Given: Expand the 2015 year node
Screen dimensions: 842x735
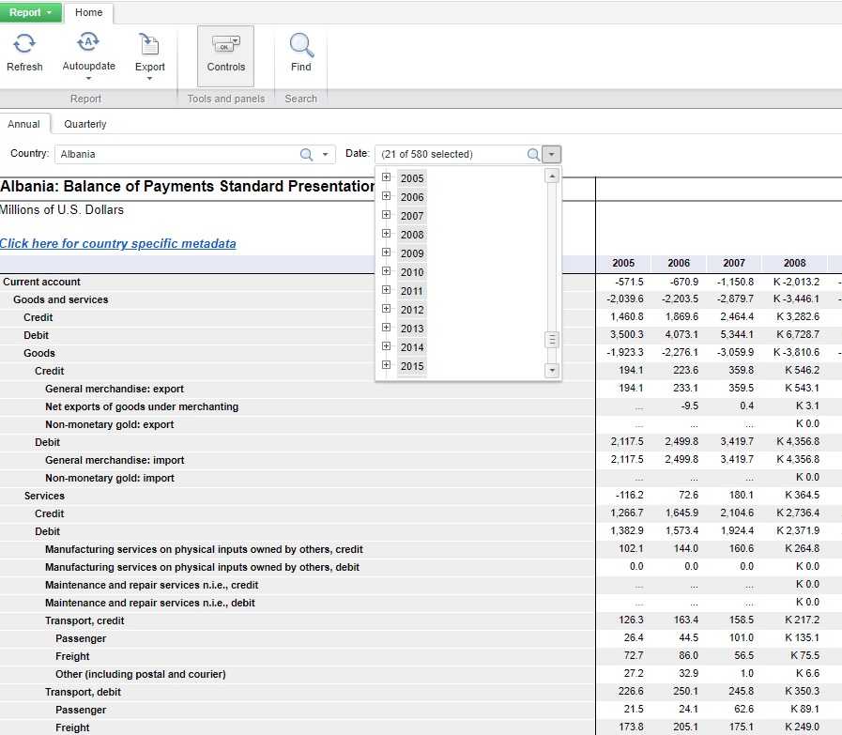Looking at the screenshot, I should 386,365.
